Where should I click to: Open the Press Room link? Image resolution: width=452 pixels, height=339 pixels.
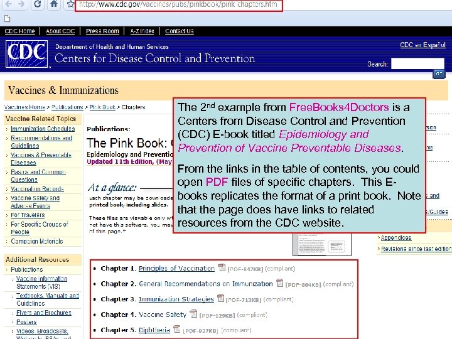(x=102, y=31)
